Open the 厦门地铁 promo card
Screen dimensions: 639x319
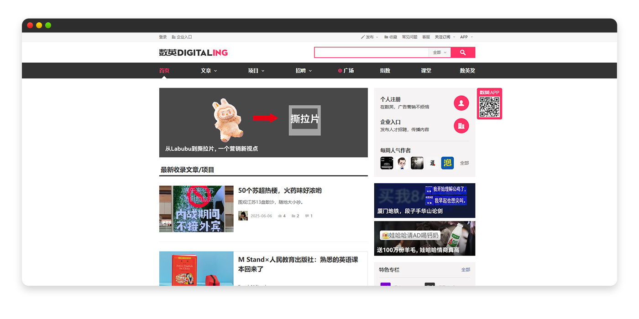click(424, 201)
